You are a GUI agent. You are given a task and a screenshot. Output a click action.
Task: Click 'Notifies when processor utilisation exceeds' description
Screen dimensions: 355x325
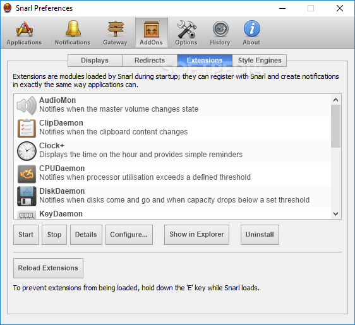tap(145, 177)
